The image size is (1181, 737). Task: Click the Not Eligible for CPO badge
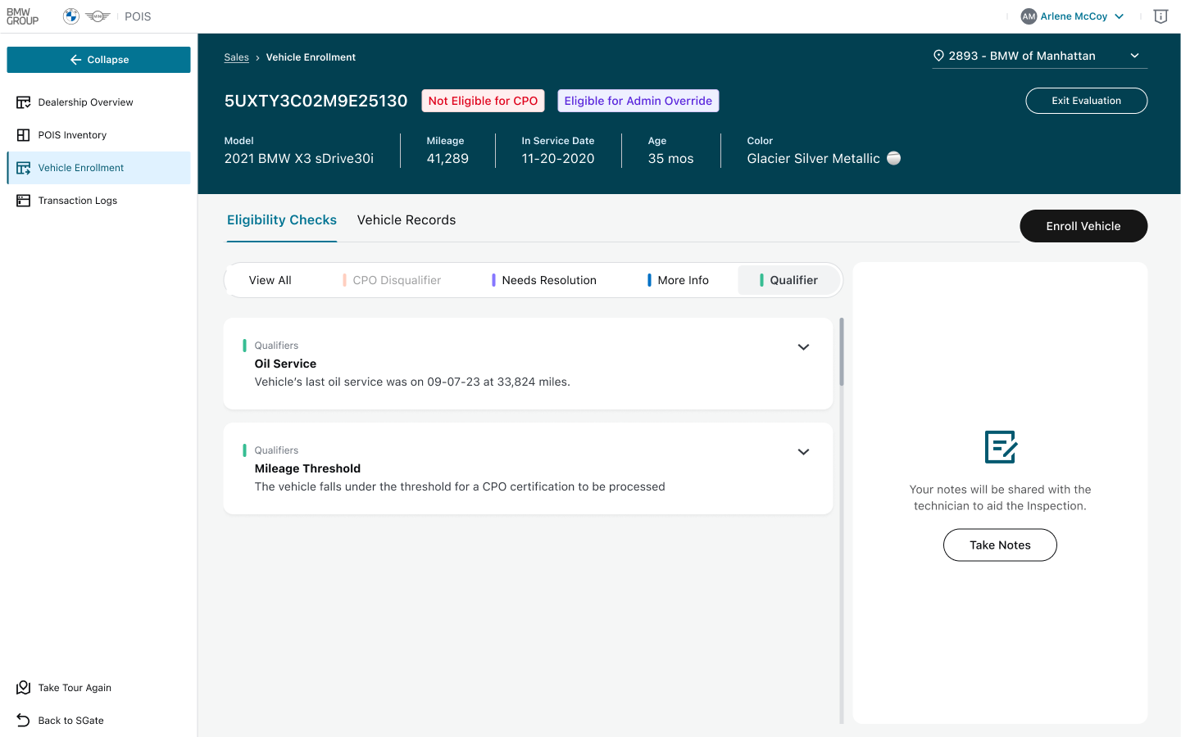click(x=483, y=101)
